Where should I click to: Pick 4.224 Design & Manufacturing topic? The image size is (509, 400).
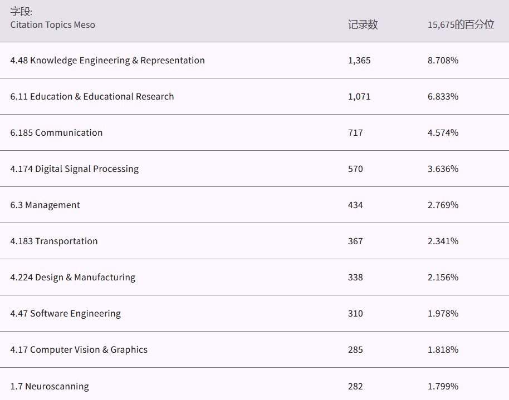(72, 277)
